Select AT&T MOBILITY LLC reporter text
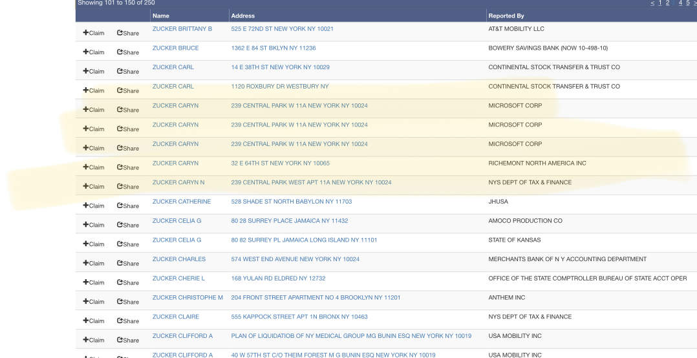Image resolution: width=697 pixels, height=358 pixels. (516, 29)
